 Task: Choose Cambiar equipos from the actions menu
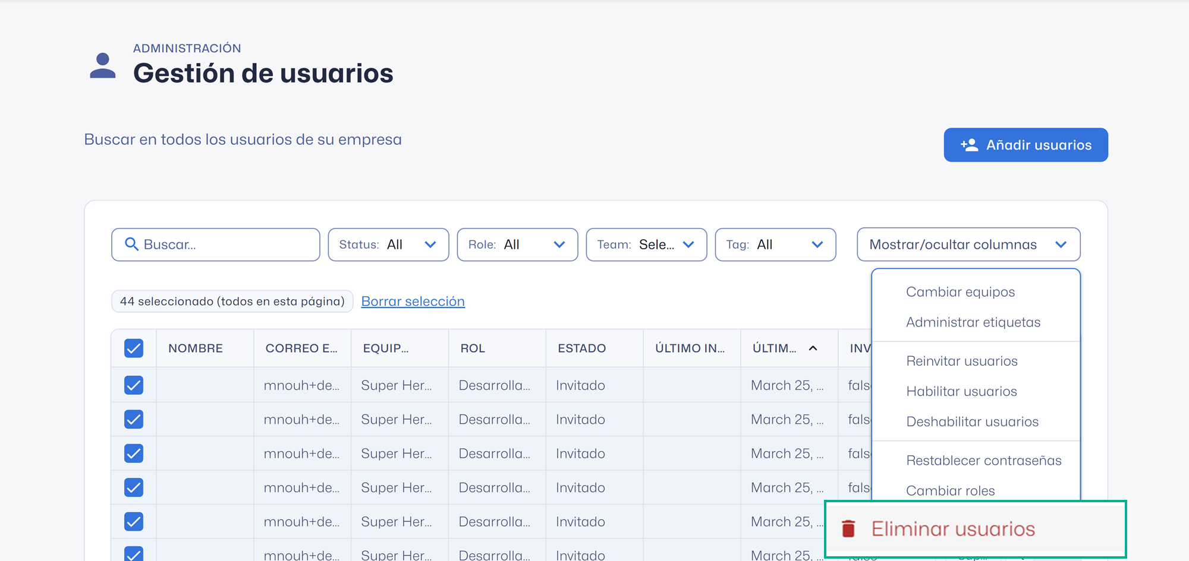[960, 292]
